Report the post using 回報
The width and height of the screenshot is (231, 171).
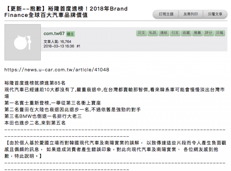pyautogui.click(x=220, y=33)
